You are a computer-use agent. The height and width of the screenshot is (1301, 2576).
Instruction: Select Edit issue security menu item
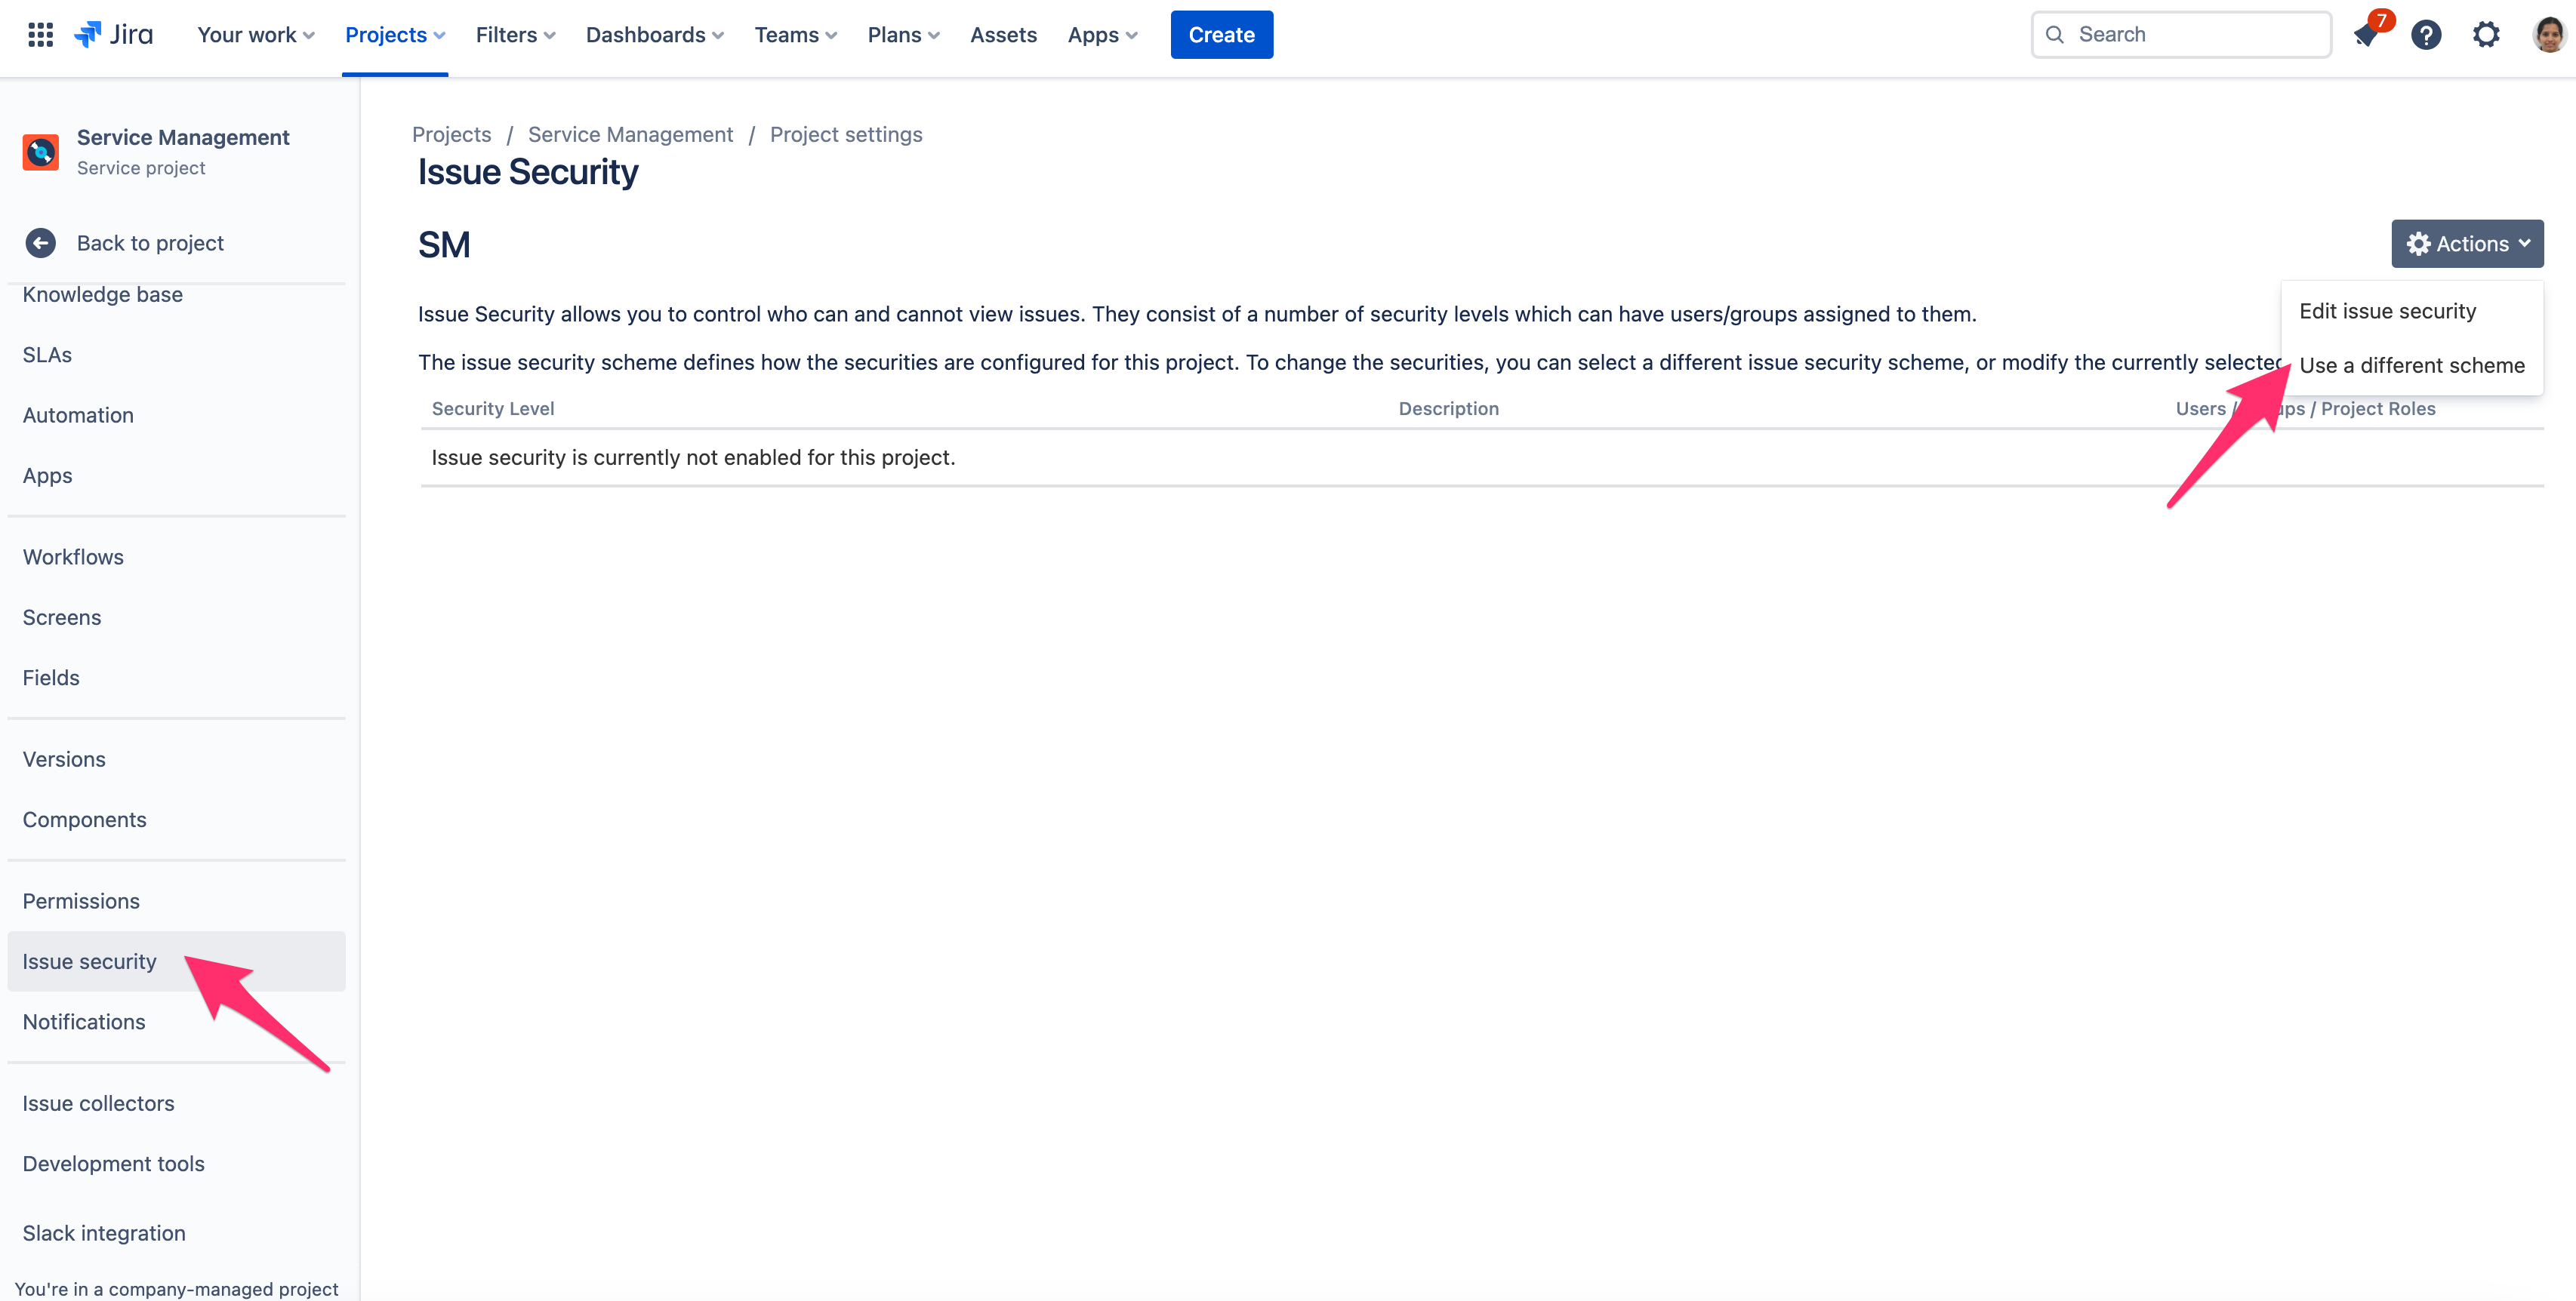(x=2387, y=311)
